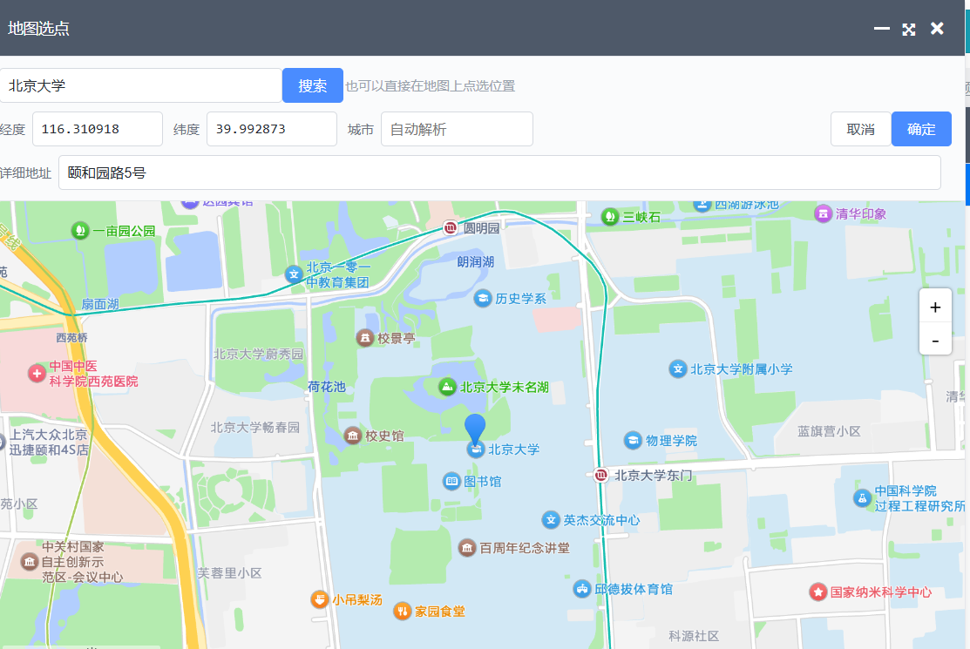The image size is (970, 649).
Task: Zoom out the map with minus button
Action: point(935,340)
